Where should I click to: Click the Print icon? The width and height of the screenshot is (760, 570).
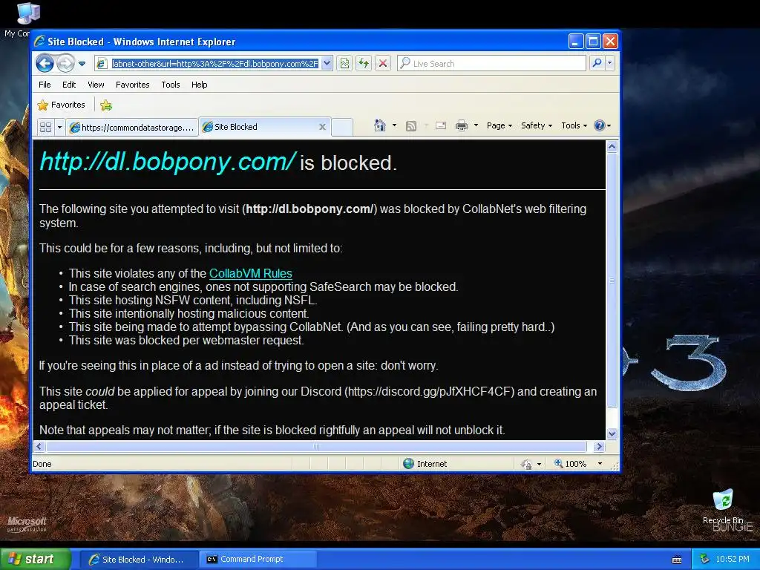(x=462, y=126)
